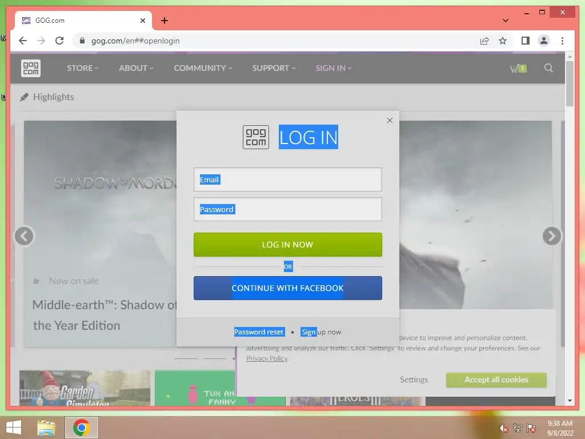Screen dimensions: 585x439
Task: Click the Password input field
Action: coord(288,209)
